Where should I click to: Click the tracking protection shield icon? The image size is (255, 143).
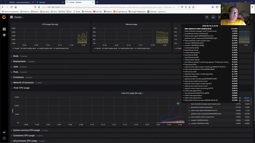[x=35, y=7]
